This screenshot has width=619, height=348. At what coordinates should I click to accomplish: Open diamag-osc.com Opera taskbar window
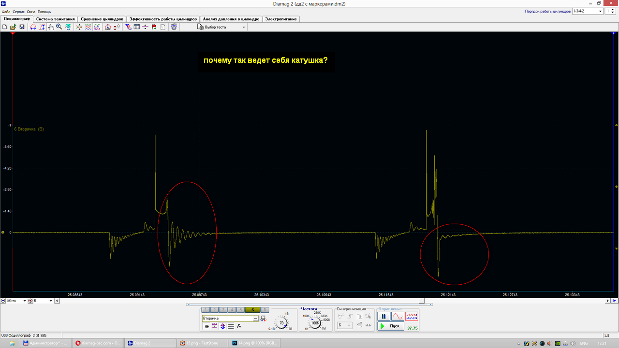point(99,343)
